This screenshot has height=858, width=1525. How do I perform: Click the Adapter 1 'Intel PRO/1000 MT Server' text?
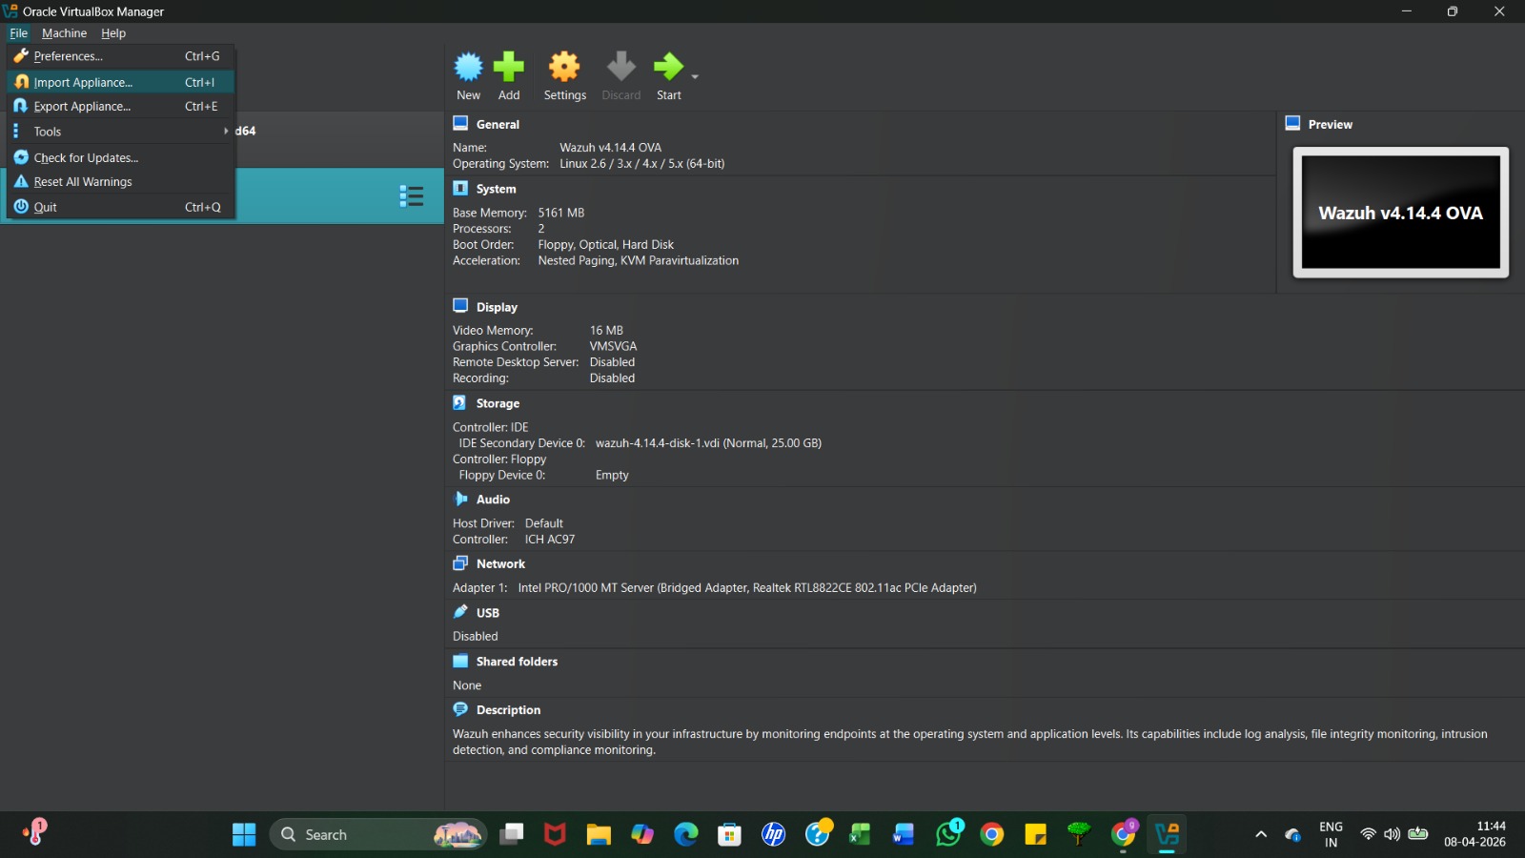586,588
